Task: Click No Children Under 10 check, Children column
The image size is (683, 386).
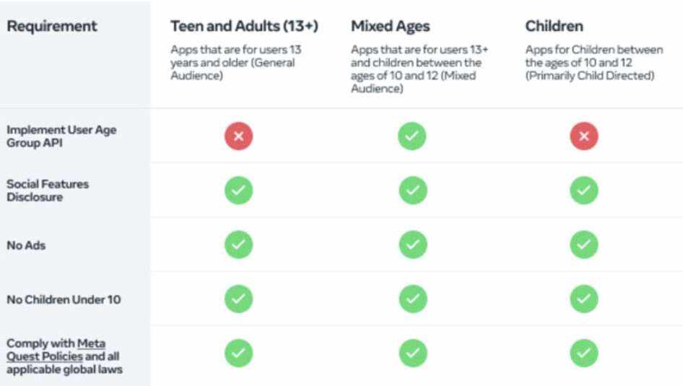Action: pyautogui.click(x=584, y=299)
